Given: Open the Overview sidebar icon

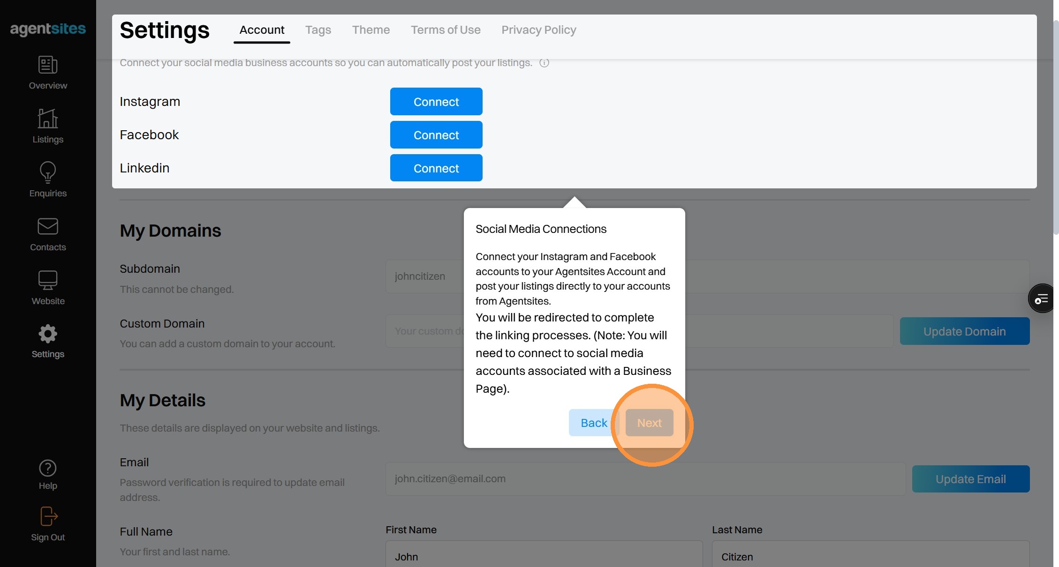Looking at the screenshot, I should 48,65.
